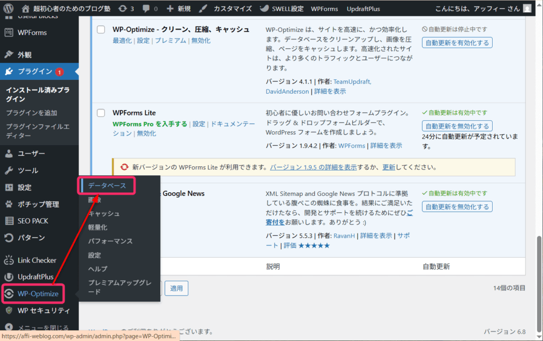Open the updates icon showing 3
The height and width of the screenshot is (341, 543).
click(126, 8)
